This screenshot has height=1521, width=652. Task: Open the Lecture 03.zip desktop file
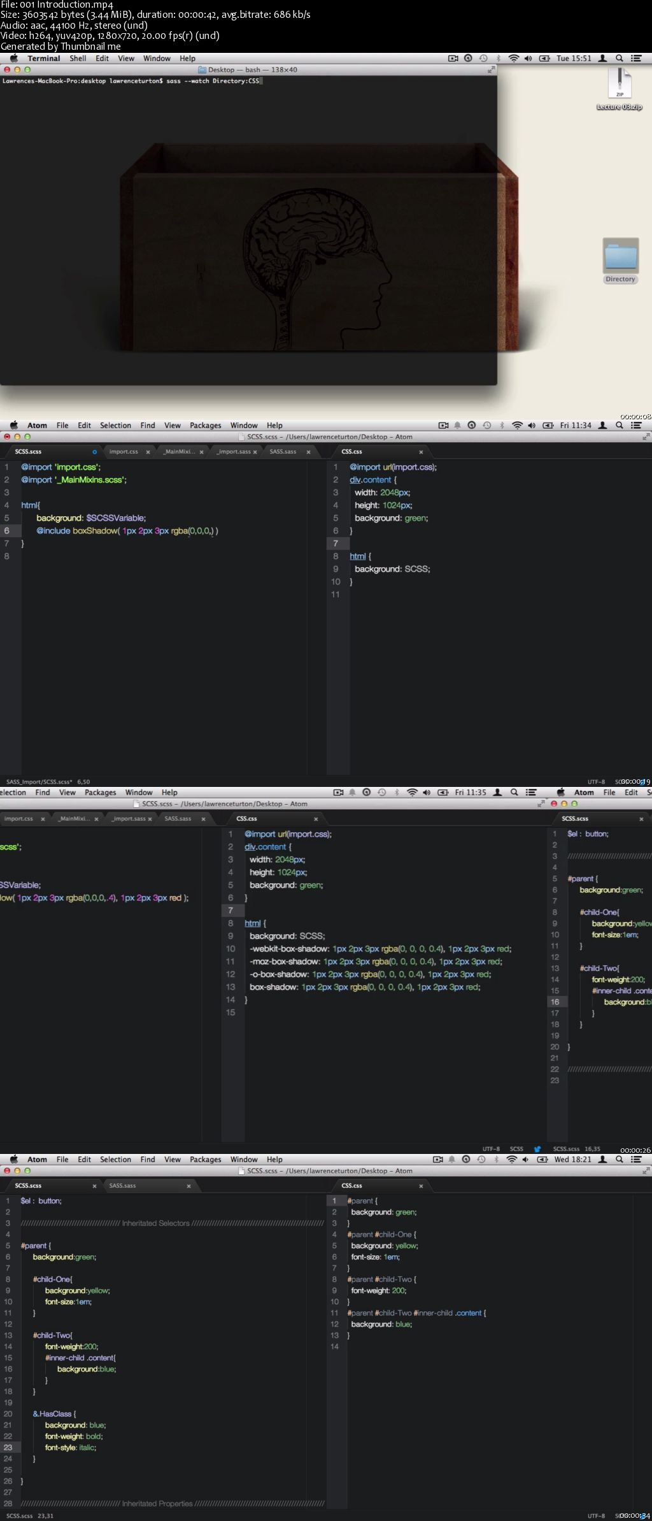(x=620, y=89)
